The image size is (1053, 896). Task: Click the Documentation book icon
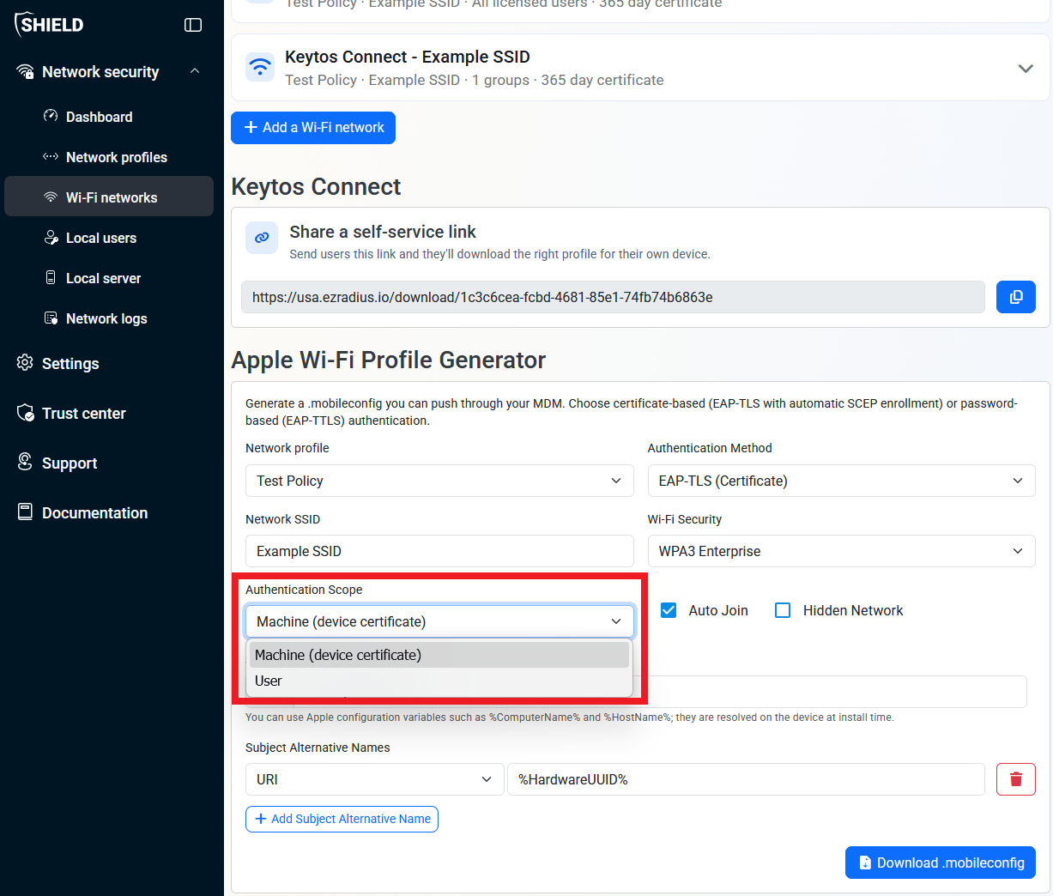point(26,512)
